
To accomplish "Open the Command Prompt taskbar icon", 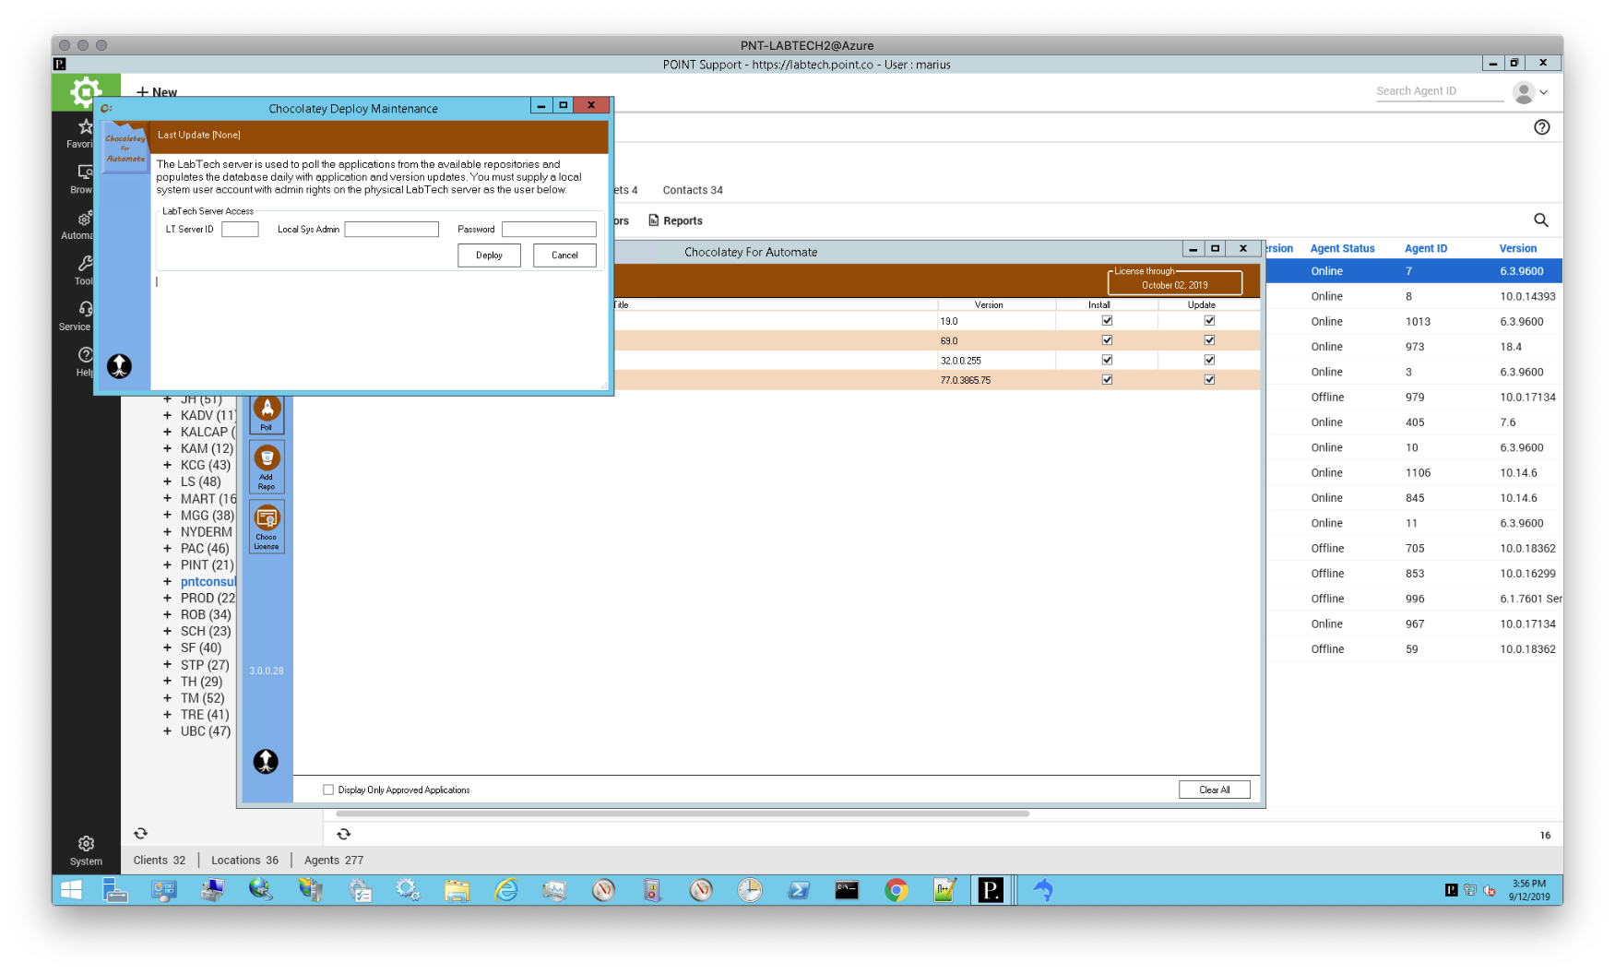I will (847, 890).
